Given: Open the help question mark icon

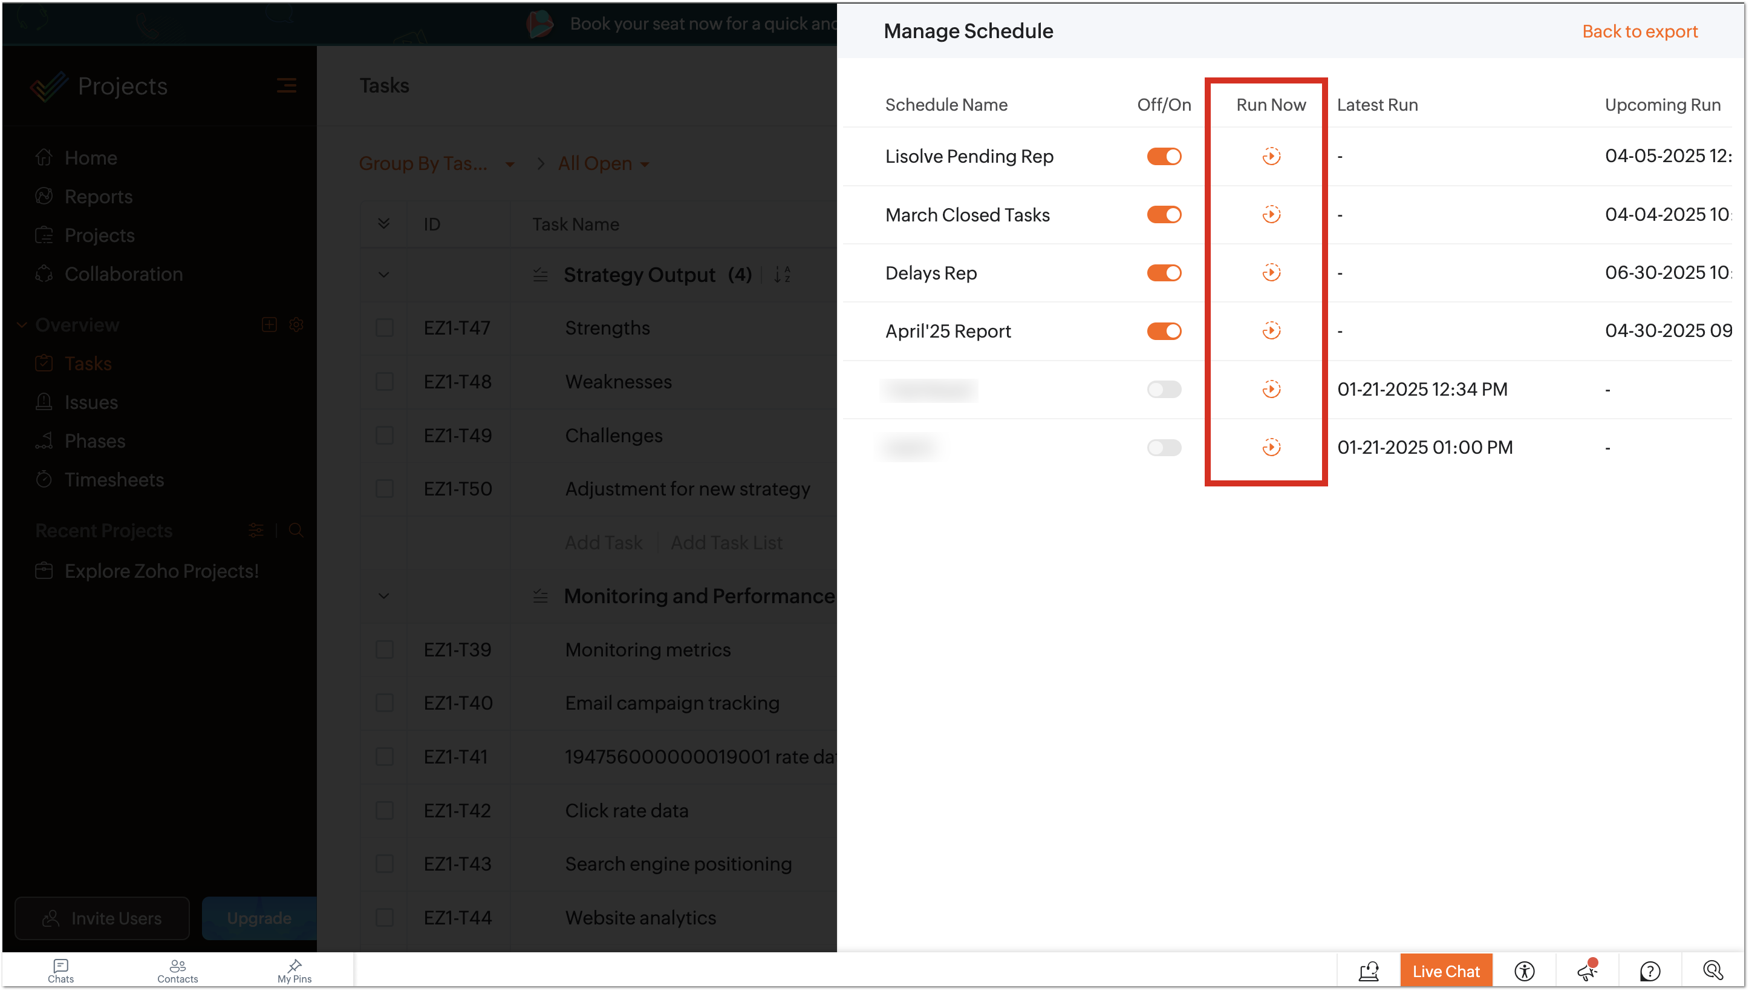Looking at the screenshot, I should (1650, 970).
